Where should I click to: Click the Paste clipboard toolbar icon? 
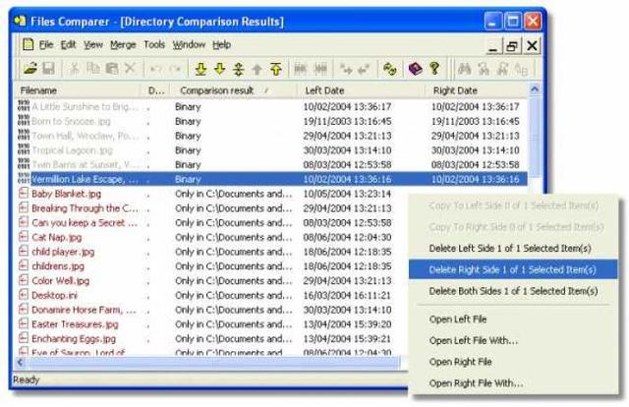[x=111, y=69]
